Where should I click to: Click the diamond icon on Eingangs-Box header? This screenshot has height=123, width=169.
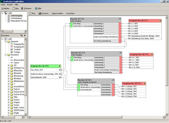(x=59, y=66)
